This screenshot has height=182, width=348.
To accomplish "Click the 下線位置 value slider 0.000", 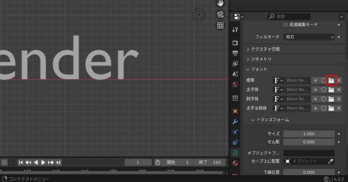I will pyautogui.click(x=309, y=172).
